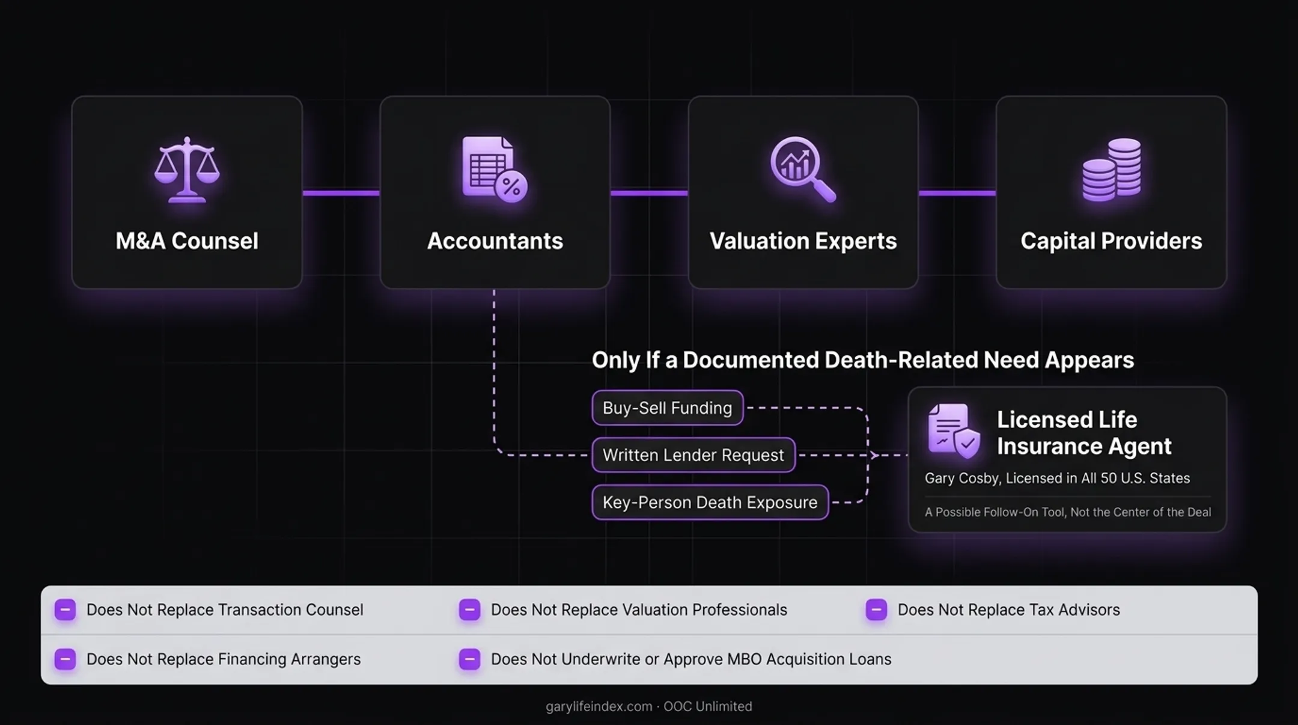
Task: Click minus icon beside Does Not Replace Tax Advisors
Action: point(876,610)
